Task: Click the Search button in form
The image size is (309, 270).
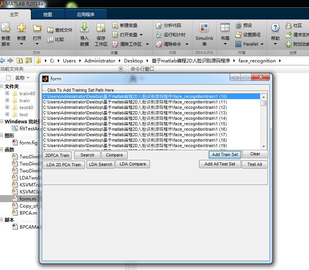Action: pyautogui.click(x=87, y=155)
